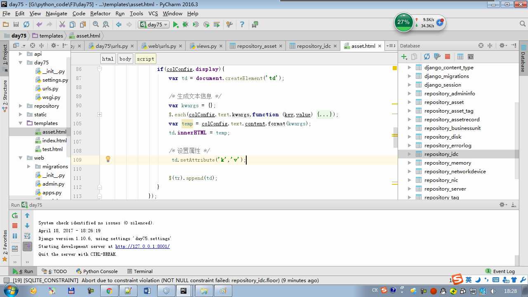The height and width of the screenshot is (297, 528).
Task: Open the Refactor menu
Action: tap(100, 14)
